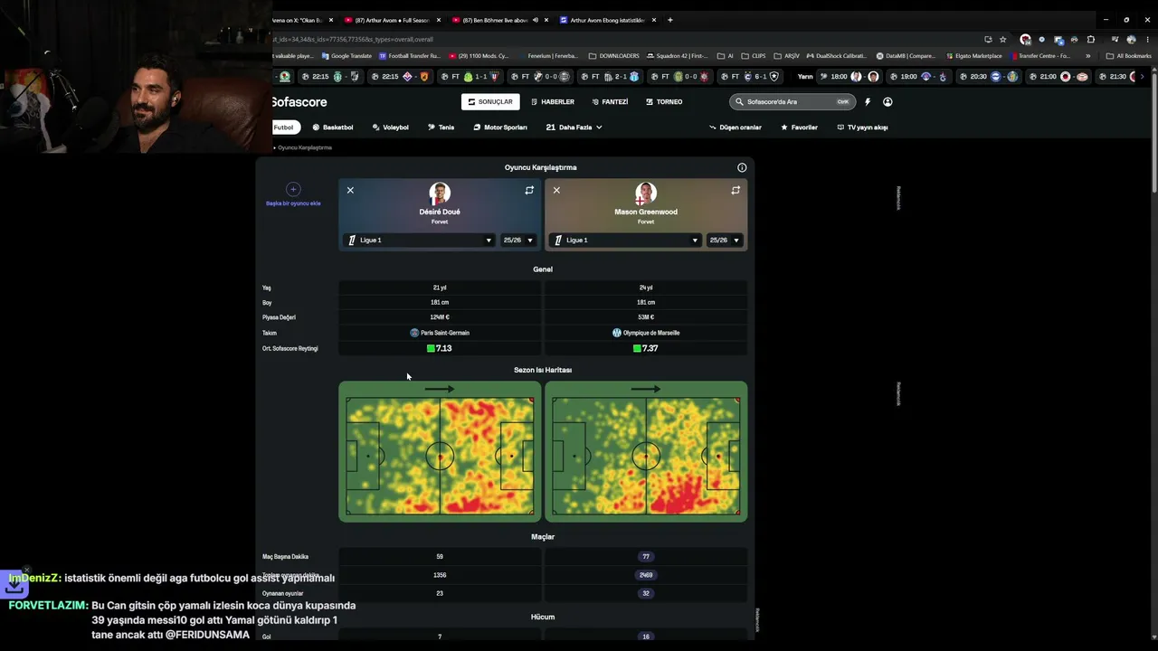Viewport: 1158px width, 651px height.
Task: Expand the Daha Fazla sports menu
Action: click(574, 127)
